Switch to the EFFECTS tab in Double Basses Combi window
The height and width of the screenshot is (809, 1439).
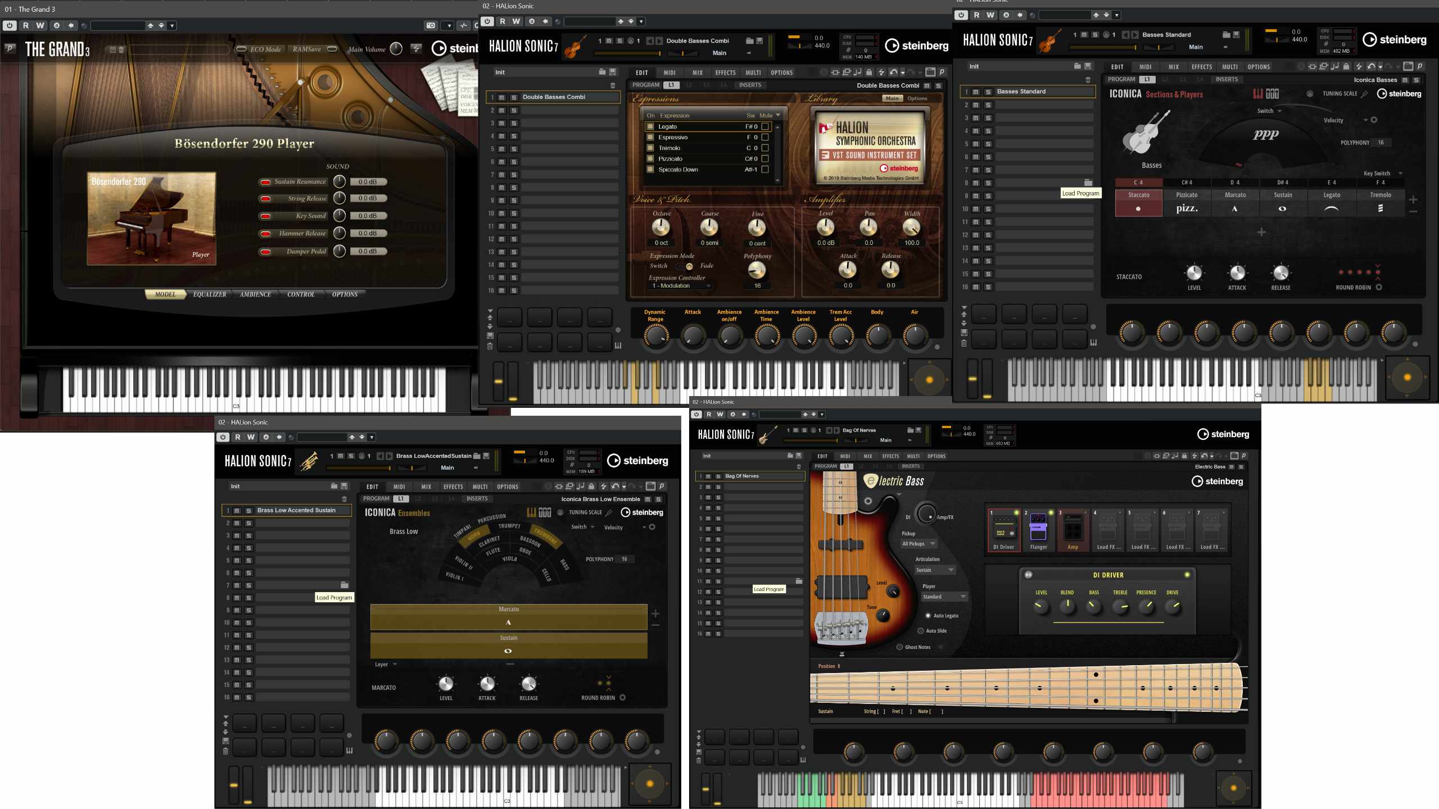click(725, 72)
